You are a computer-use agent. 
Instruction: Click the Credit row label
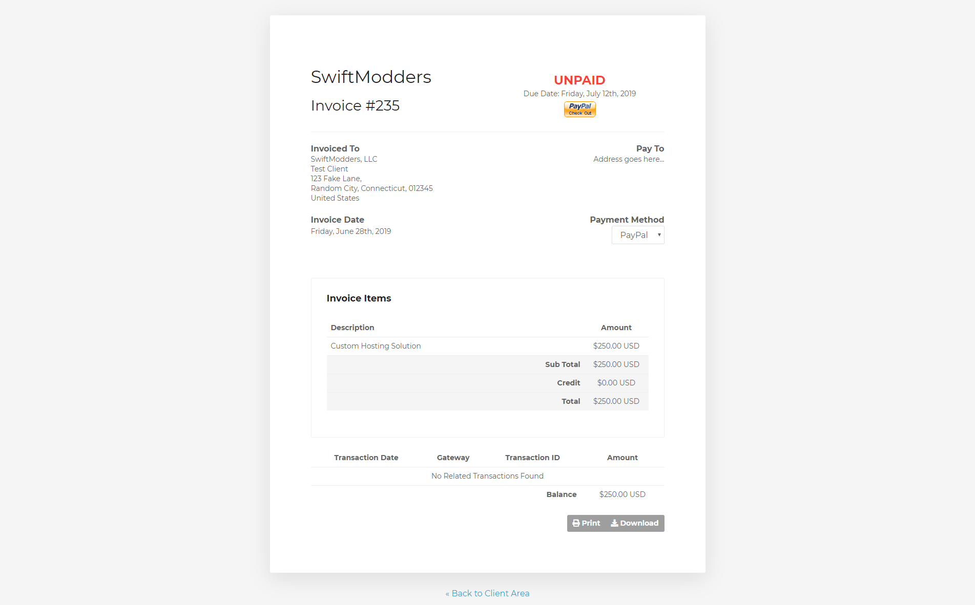point(568,383)
